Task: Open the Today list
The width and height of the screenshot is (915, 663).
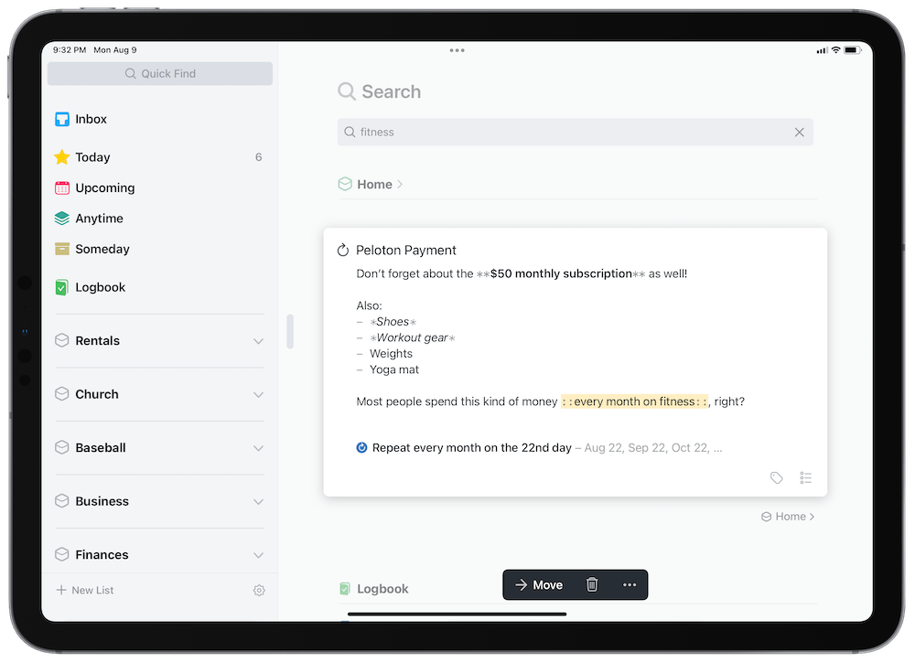Action: pos(158,157)
